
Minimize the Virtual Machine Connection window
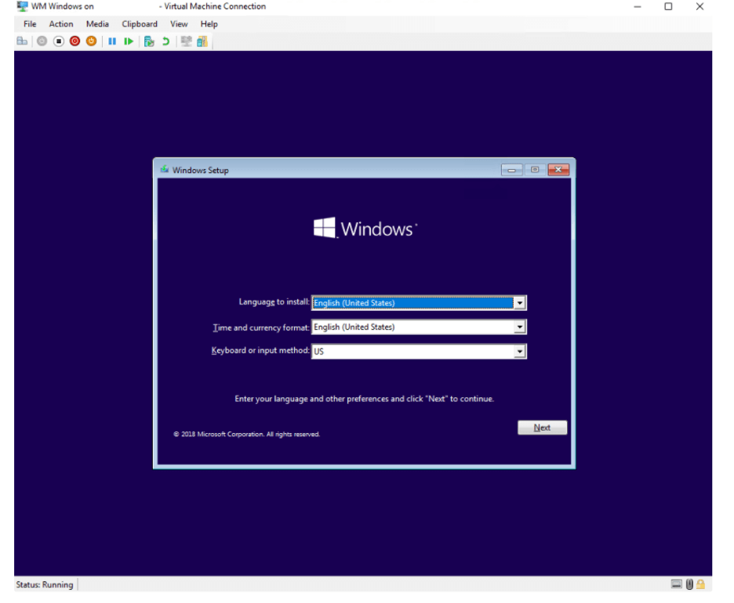[637, 6]
